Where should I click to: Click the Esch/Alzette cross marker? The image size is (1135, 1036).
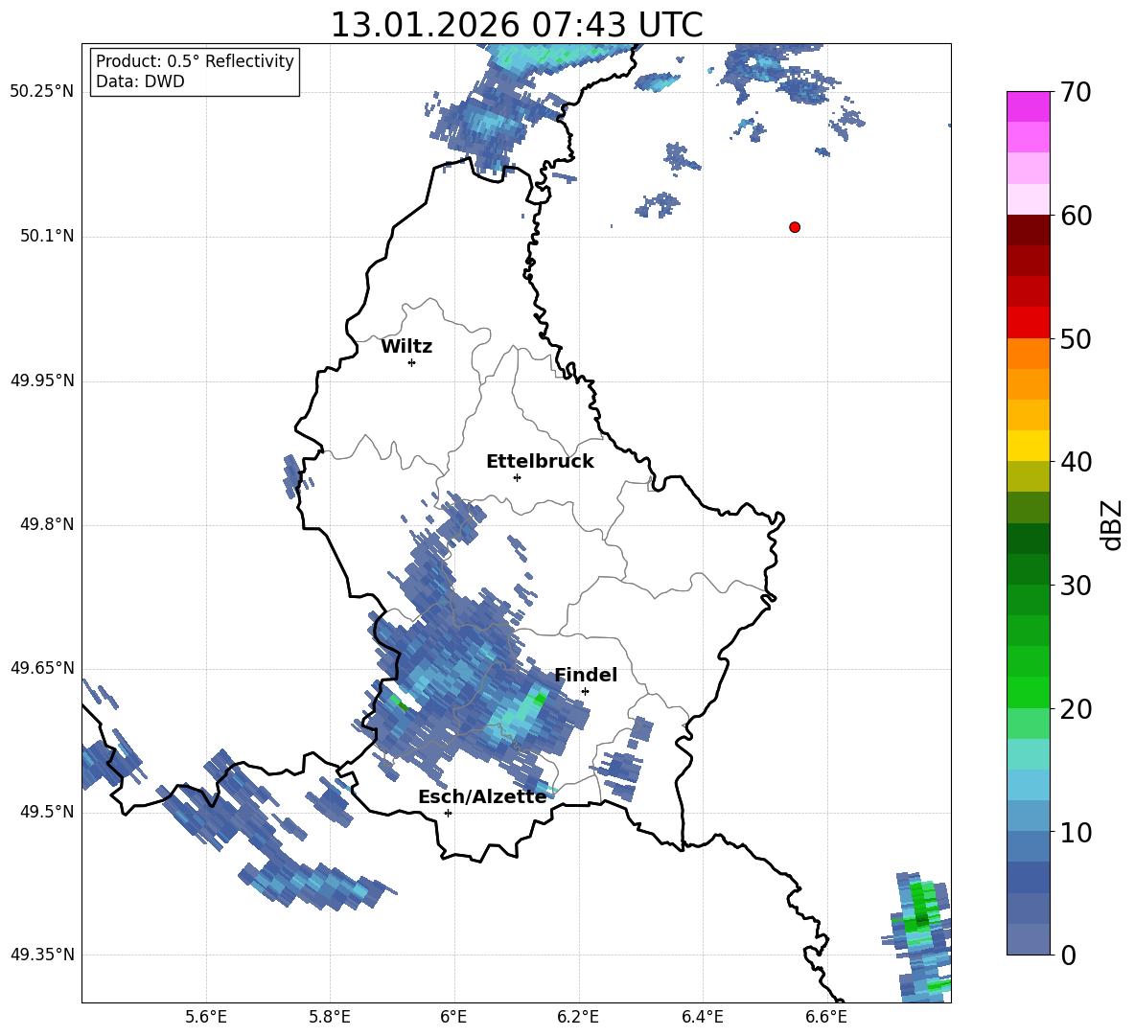point(448,813)
